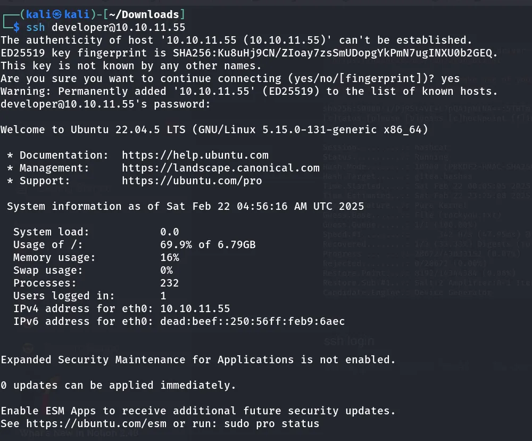532x441 pixels.
Task: Click the System information date line
Action: [x=185, y=206]
